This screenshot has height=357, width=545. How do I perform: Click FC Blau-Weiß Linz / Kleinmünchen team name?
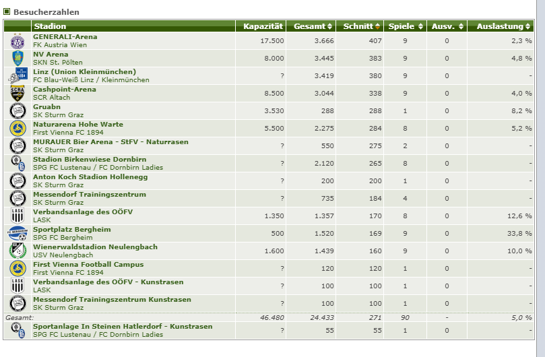91,80
